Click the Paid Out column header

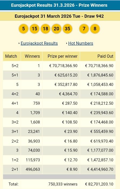(98, 56)
